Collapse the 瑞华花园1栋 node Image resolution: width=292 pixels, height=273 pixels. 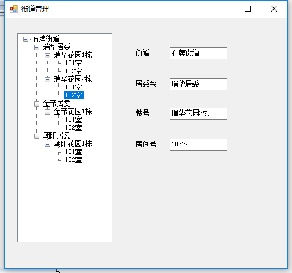tap(47, 55)
